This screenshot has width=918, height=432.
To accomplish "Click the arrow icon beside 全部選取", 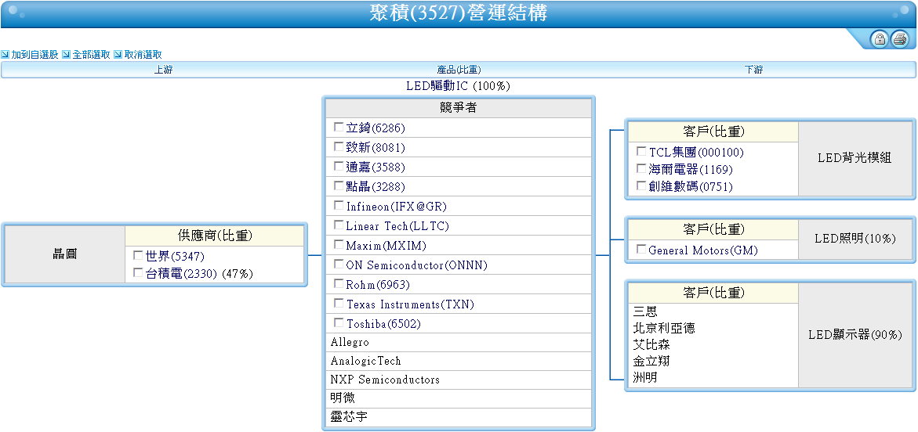I will pos(66,54).
